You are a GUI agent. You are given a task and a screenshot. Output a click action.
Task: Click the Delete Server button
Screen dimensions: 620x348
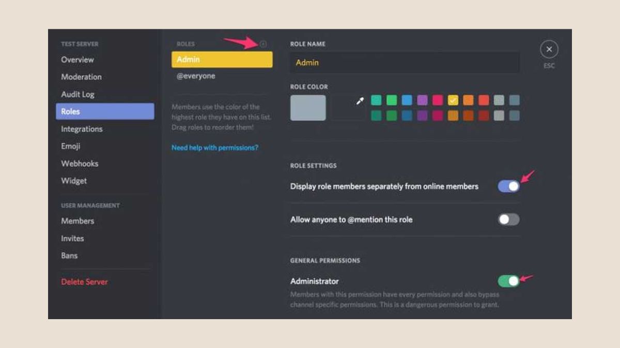click(x=84, y=281)
